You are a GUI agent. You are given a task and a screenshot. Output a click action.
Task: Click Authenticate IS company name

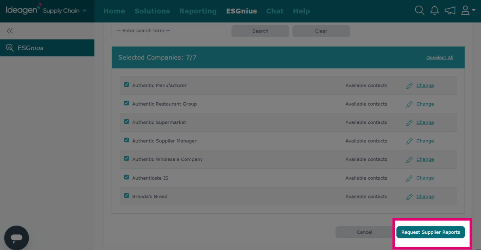pos(150,178)
